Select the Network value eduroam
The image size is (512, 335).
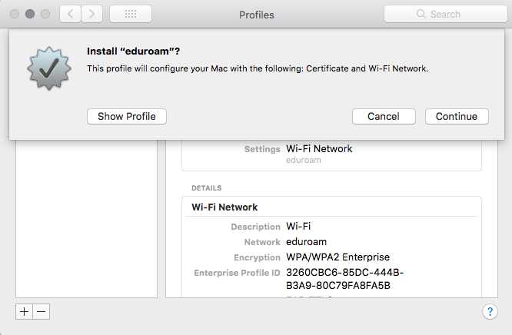point(306,241)
